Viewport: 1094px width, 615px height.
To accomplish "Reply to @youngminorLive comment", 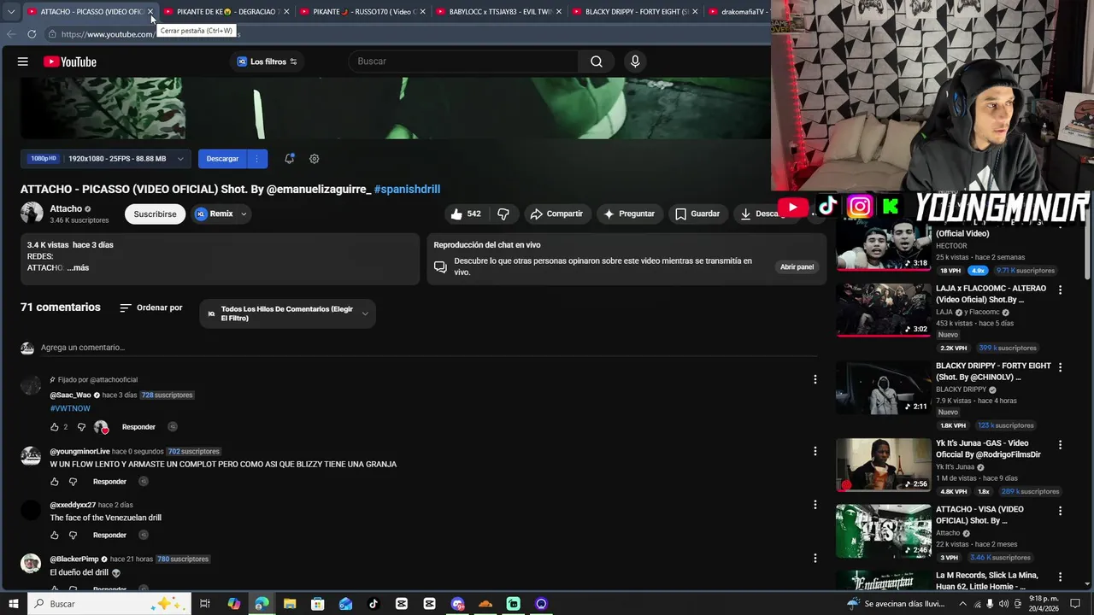I will 109,482.
